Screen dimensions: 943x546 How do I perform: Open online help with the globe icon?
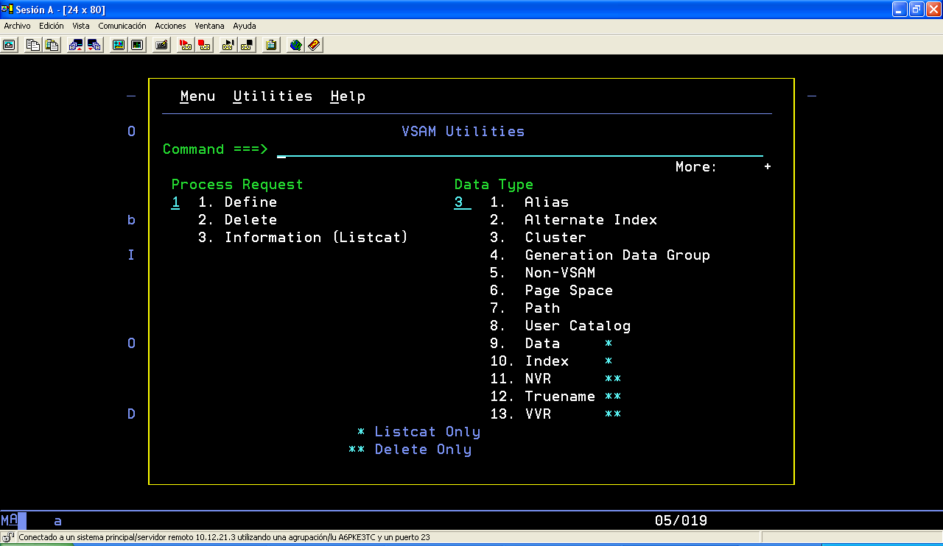pyautogui.click(x=295, y=45)
